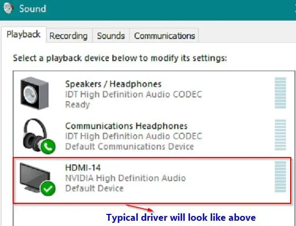Click the 'Typical driver will look like above' annotation
Screen dimensions: 296x226
181,218
